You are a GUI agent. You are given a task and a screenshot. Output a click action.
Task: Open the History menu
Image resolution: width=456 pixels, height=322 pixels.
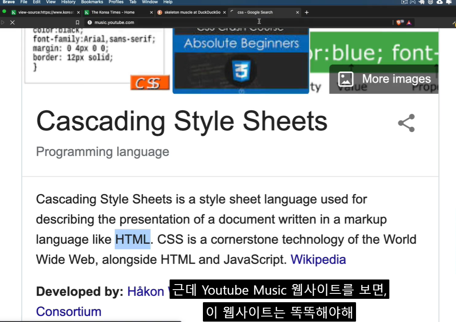click(x=68, y=2)
